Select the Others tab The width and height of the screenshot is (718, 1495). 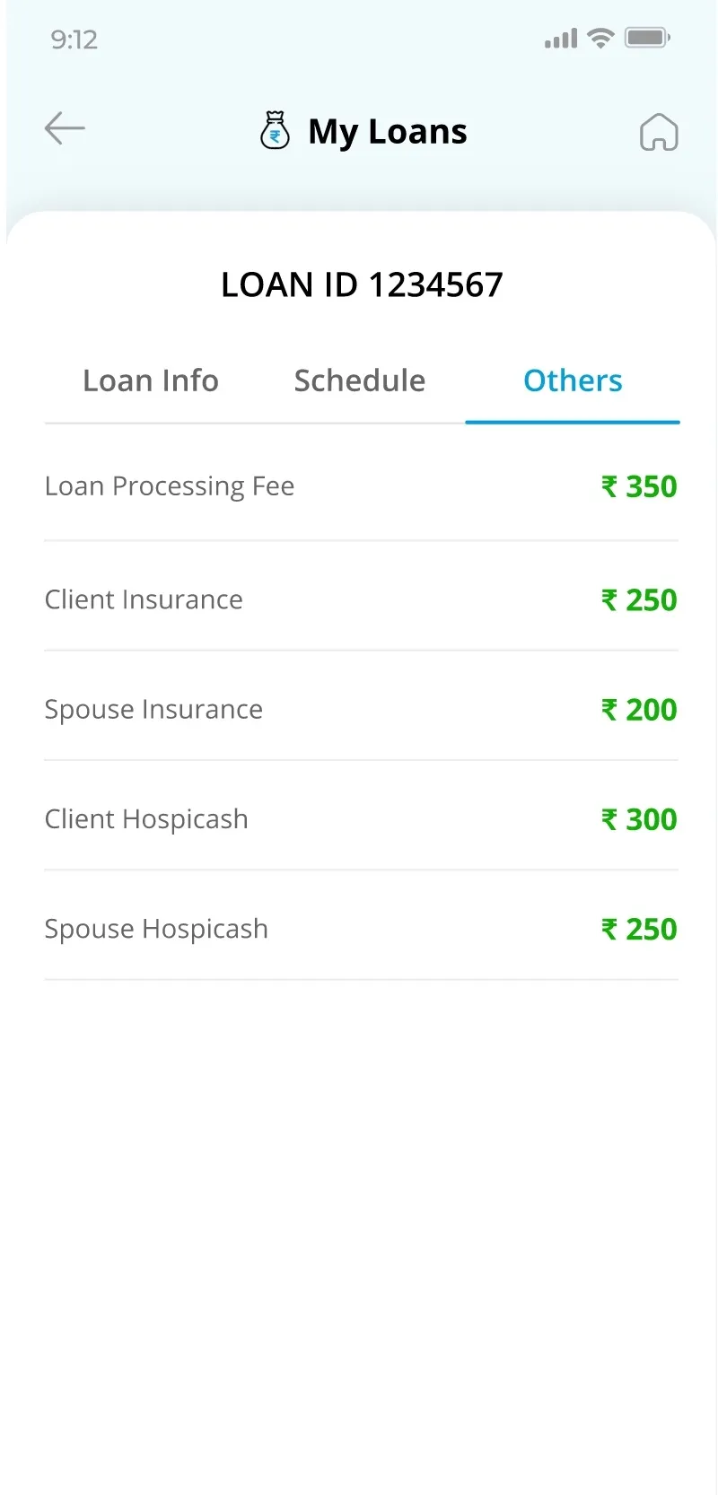coord(573,380)
